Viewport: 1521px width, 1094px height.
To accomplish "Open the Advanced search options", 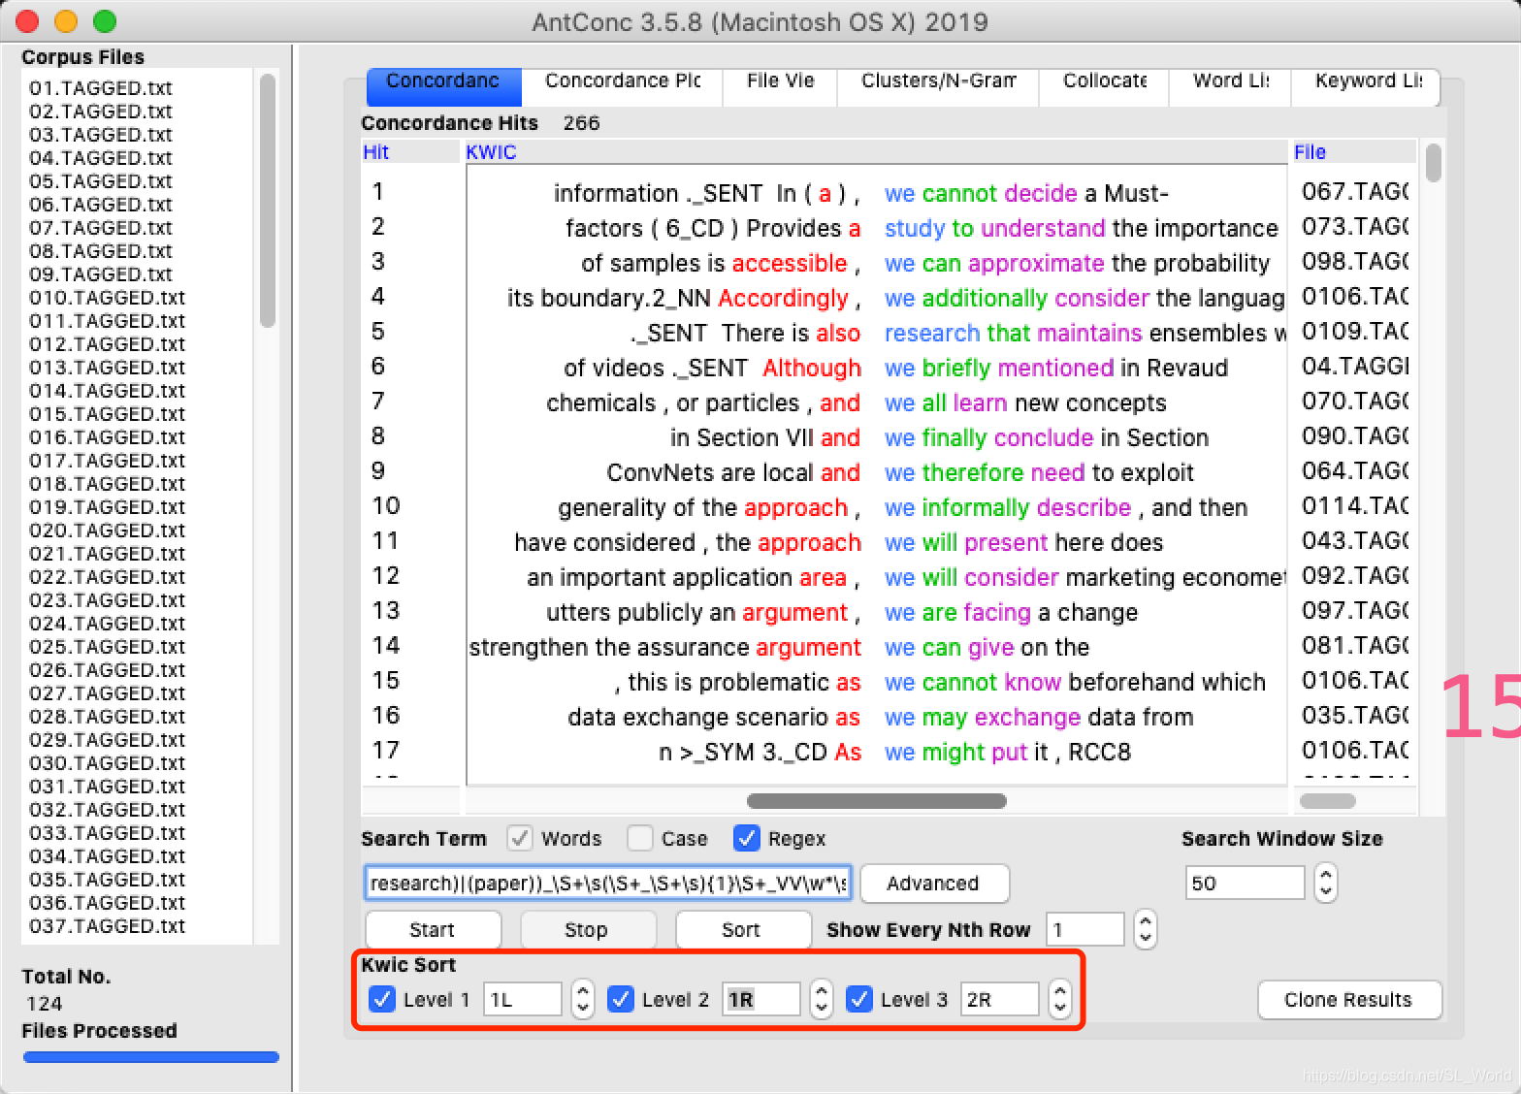I will coord(933,883).
